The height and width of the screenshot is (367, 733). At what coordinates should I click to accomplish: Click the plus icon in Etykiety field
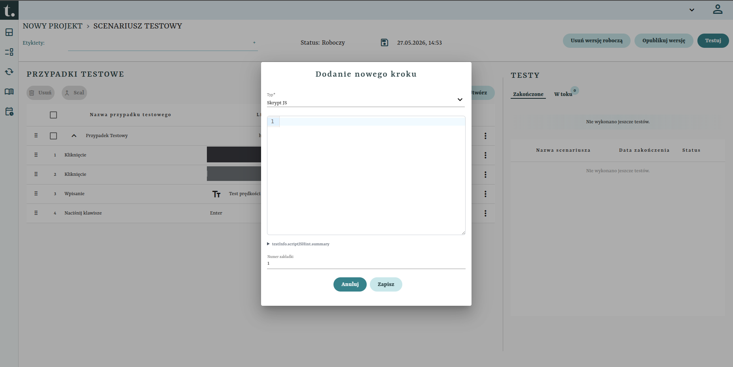254,43
